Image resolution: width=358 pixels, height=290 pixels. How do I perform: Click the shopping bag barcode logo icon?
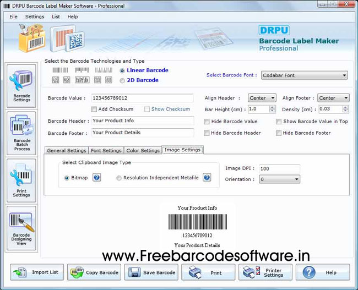tap(32, 38)
